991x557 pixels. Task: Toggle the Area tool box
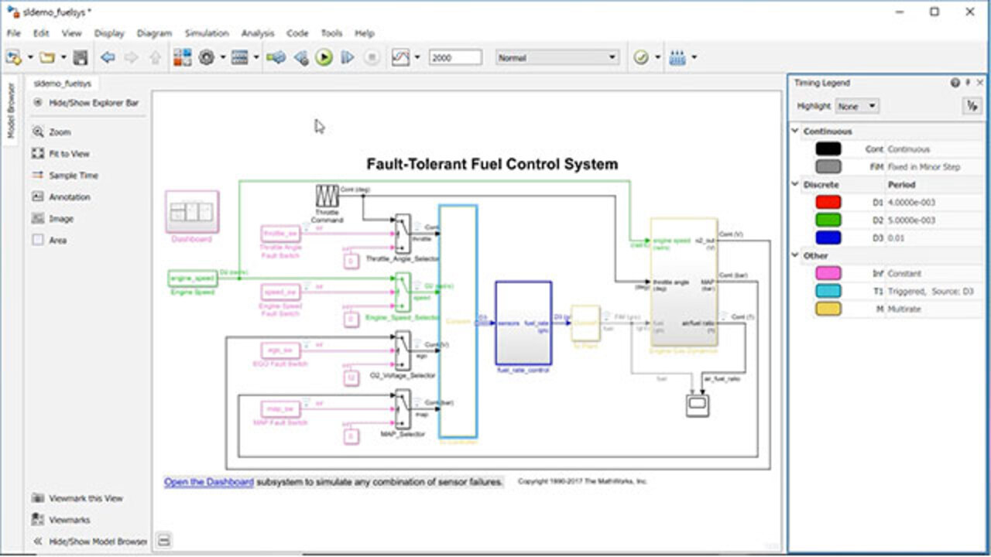[38, 241]
